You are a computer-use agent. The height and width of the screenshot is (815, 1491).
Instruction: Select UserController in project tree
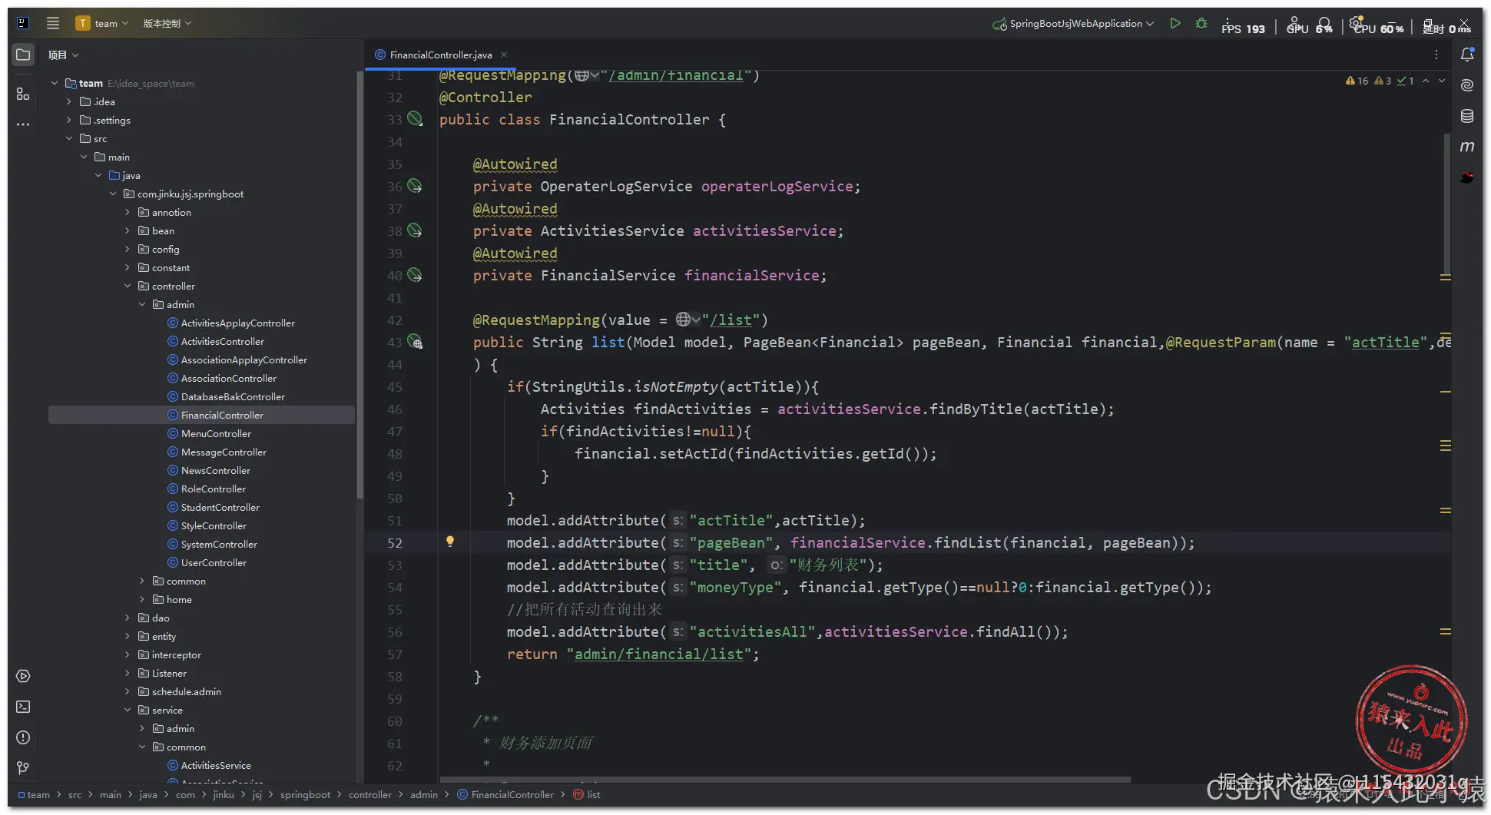214,562
